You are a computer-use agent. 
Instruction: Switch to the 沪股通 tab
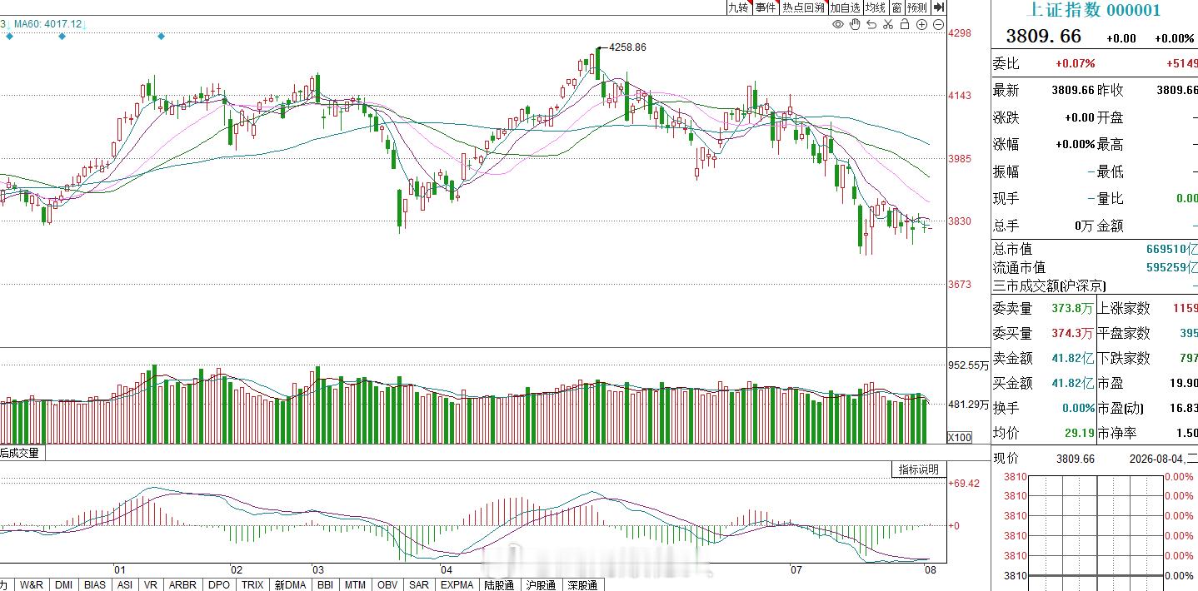click(x=541, y=584)
